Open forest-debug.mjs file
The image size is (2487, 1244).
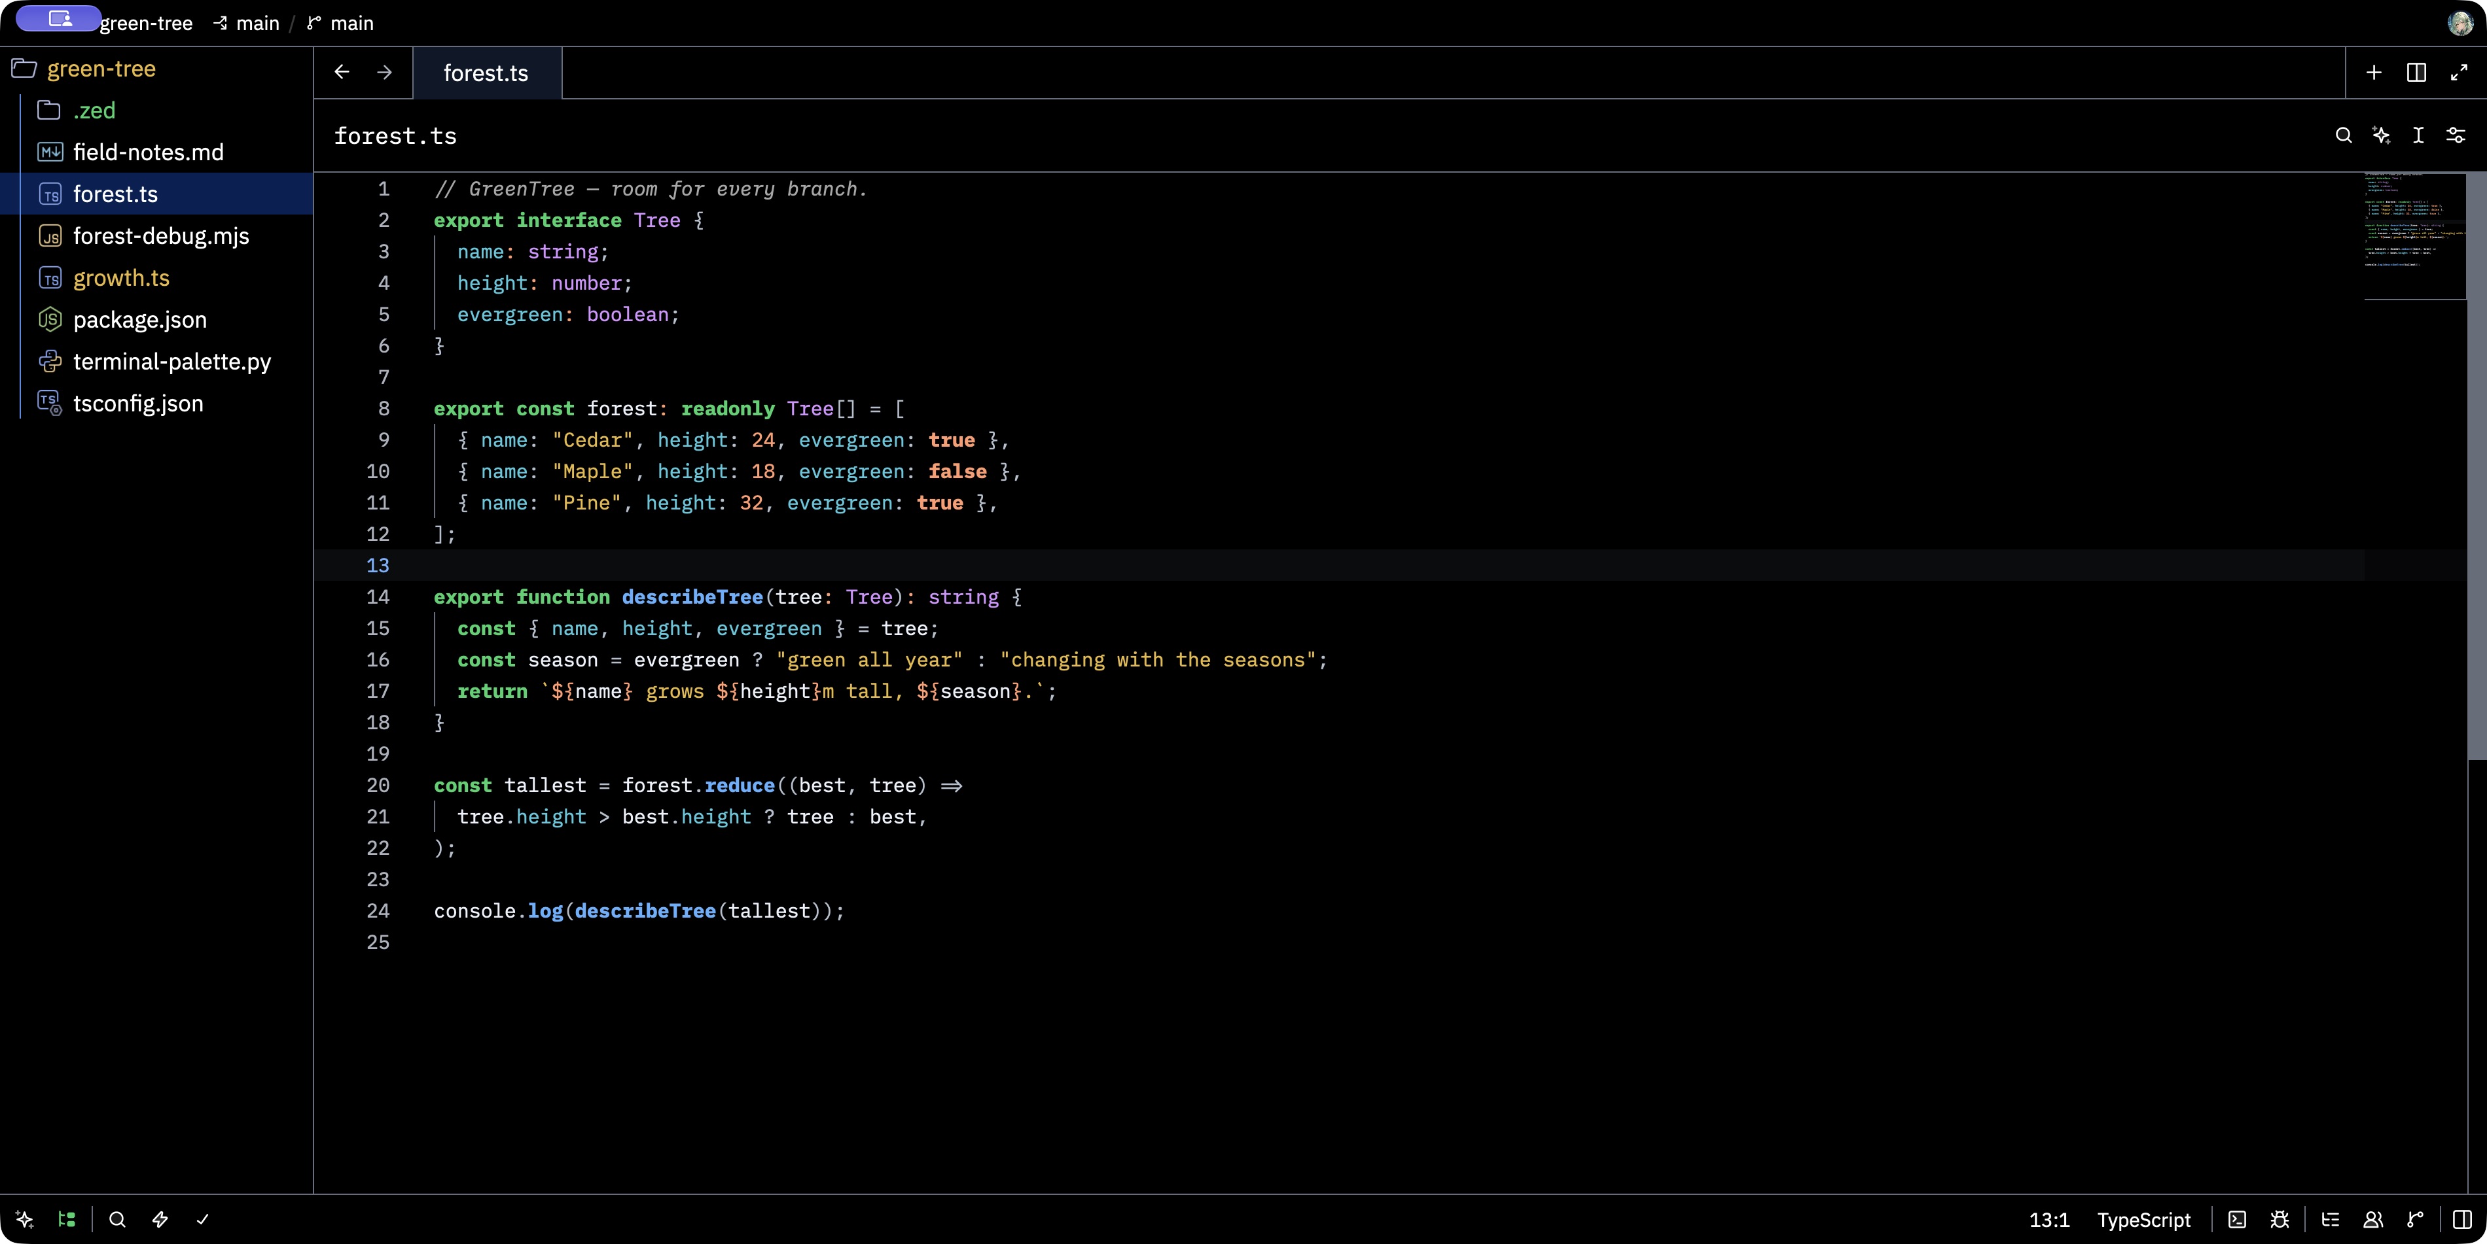156,235
